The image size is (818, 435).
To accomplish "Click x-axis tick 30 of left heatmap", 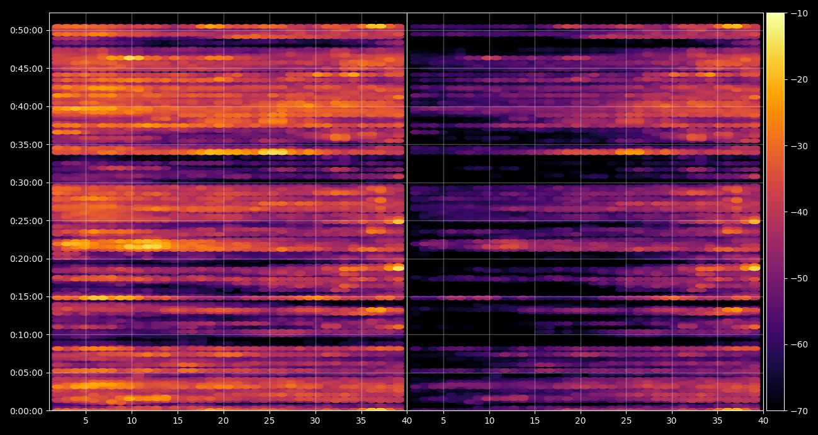I will pos(315,421).
